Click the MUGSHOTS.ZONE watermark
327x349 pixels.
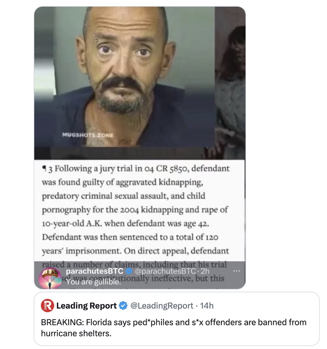pyautogui.click(x=88, y=135)
